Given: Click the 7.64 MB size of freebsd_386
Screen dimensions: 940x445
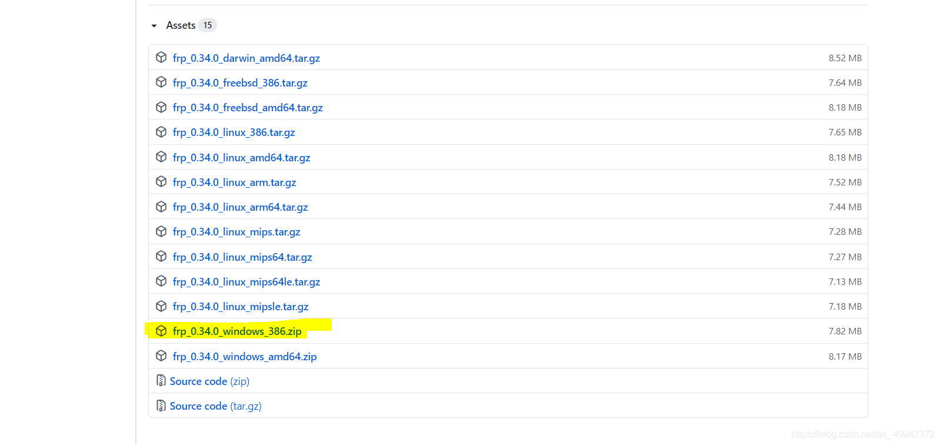Looking at the screenshot, I should click(845, 83).
